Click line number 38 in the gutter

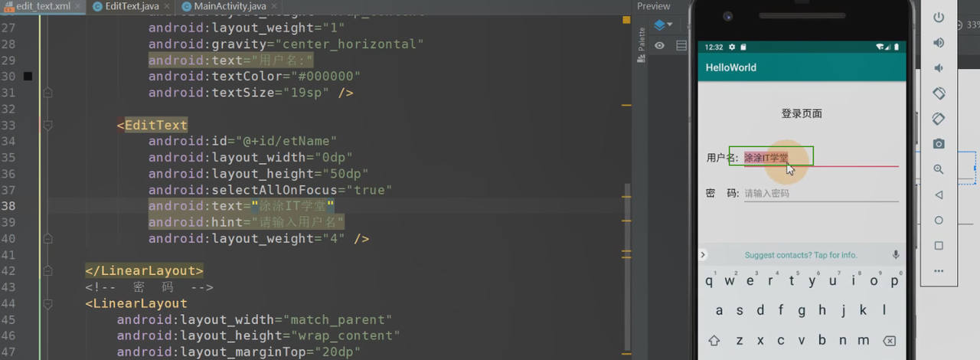(x=8, y=206)
